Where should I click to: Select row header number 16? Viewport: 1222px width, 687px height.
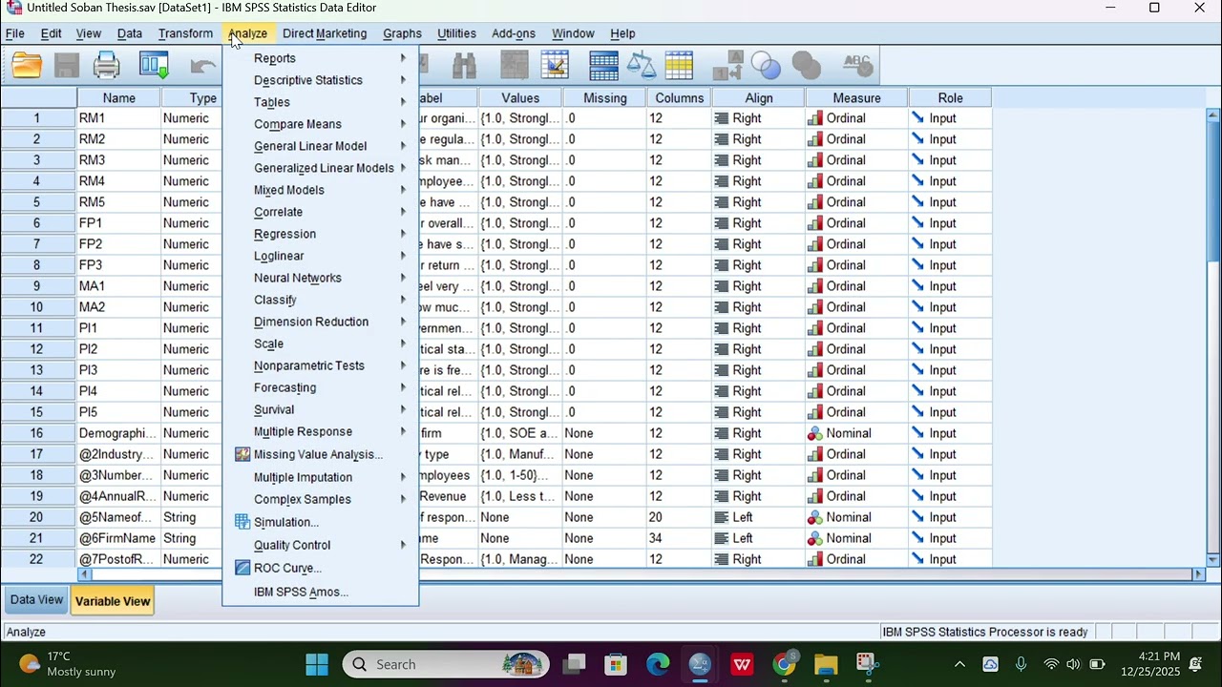point(37,433)
